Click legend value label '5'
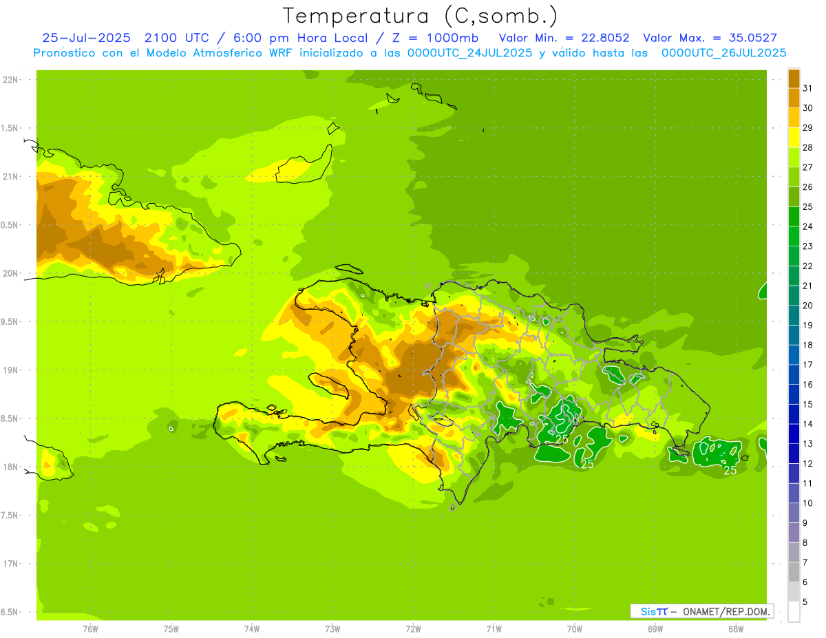 tap(805, 601)
